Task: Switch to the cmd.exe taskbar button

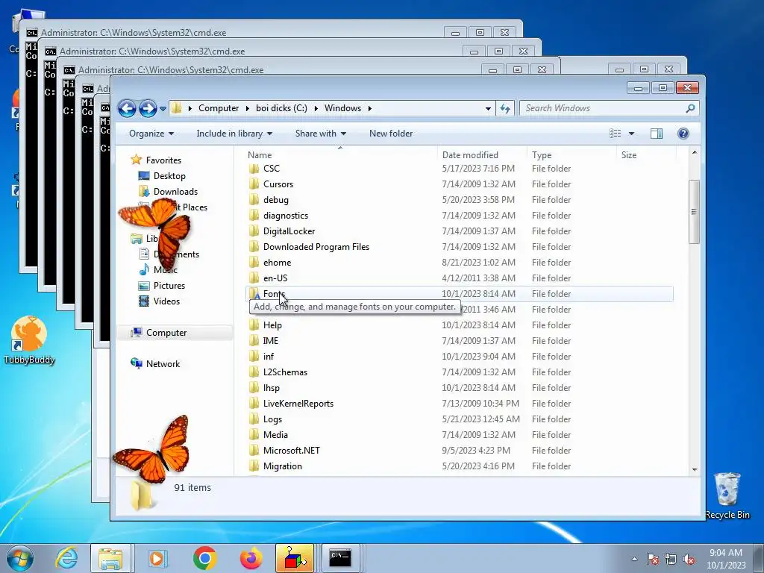Action: pos(340,558)
